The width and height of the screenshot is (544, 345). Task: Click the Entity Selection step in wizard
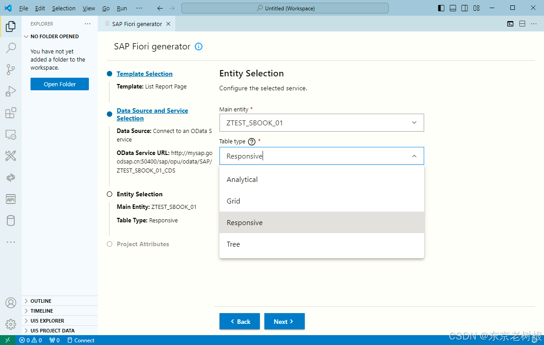coord(140,194)
